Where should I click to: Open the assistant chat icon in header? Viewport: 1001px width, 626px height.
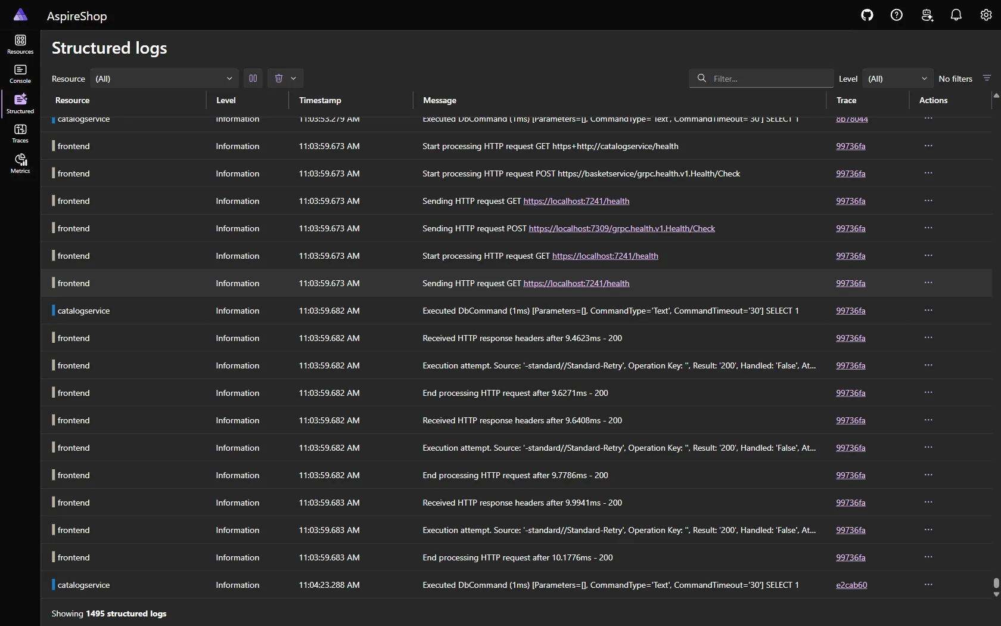coord(927,16)
